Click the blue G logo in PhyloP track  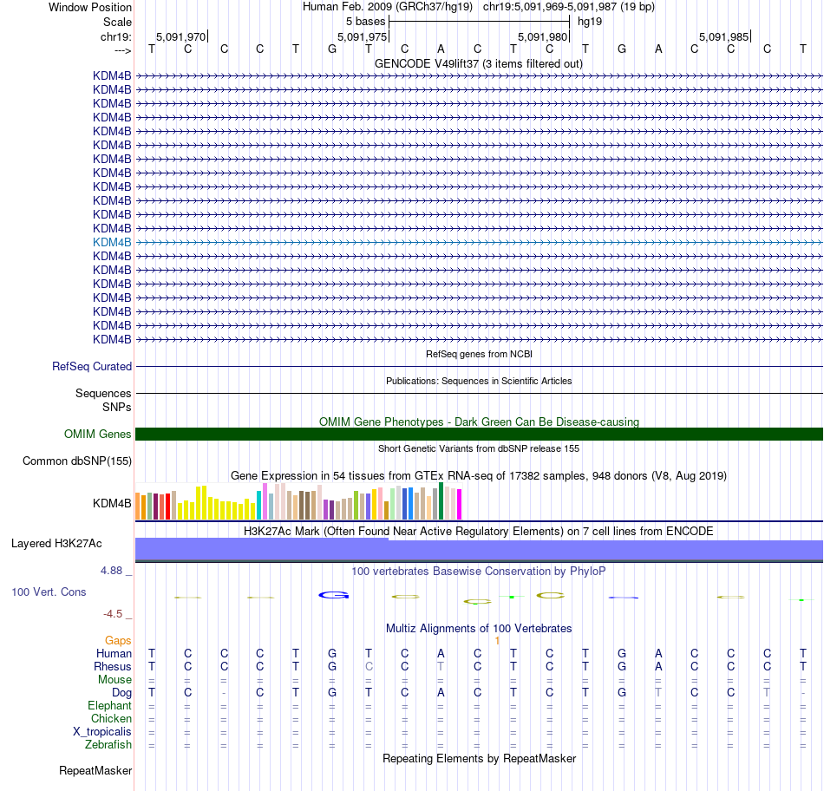click(334, 595)
